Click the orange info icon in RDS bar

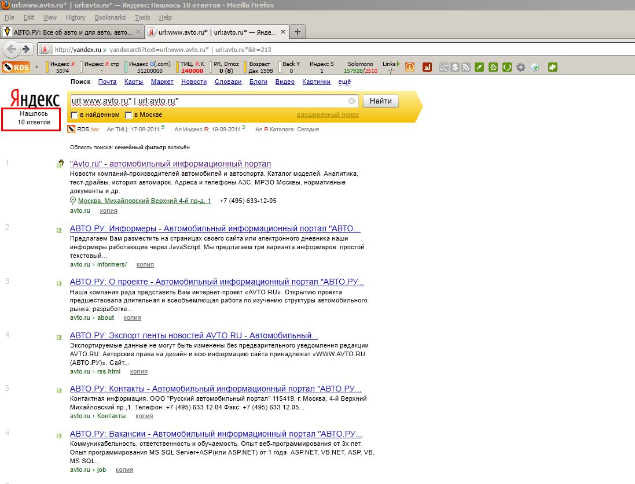(409, 67)
